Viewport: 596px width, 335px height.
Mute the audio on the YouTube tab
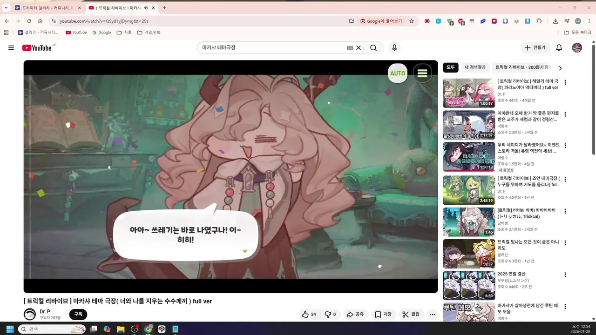pos(146,8)
